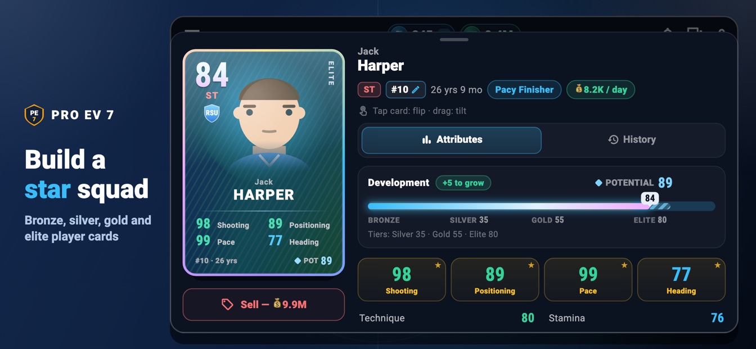The height and width of the screenshot is (349, 756).
Task: Click the Development section label
Action: point(398,183)
